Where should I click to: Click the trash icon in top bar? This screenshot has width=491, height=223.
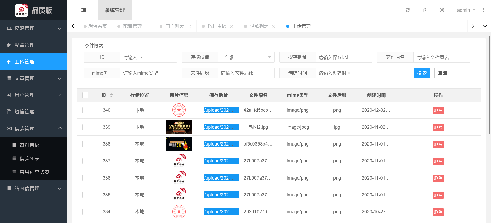(x=425, y=10)
